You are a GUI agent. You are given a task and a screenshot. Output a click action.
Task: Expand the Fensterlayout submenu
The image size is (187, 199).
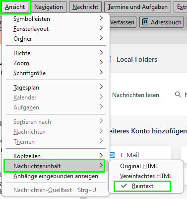pyautogui.click(x=56, y=29)
